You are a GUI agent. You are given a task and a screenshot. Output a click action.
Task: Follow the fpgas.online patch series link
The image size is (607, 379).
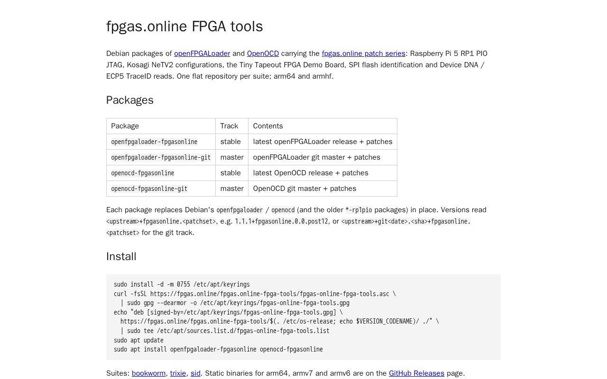(x=364, y=54)
